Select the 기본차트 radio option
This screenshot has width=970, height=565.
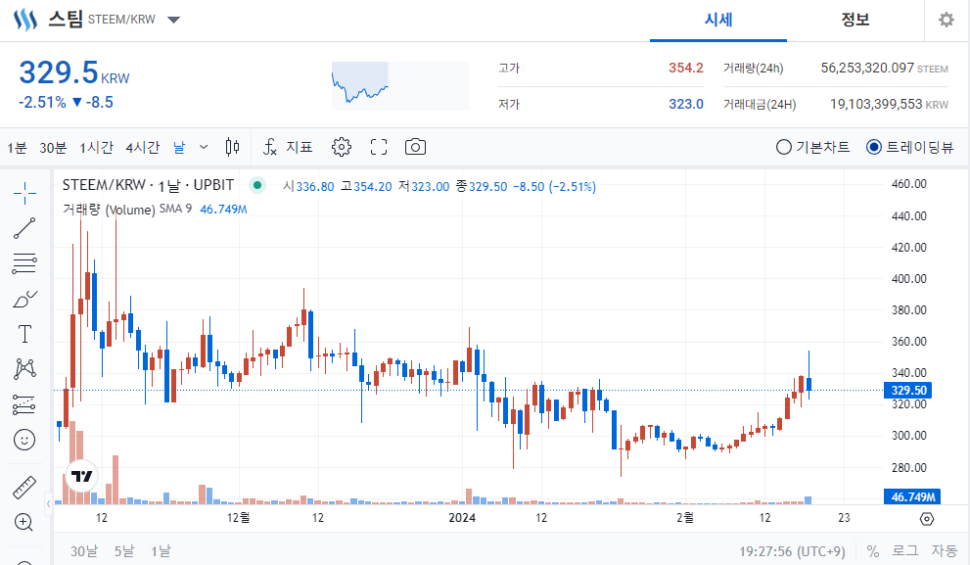tap(812, 147)
